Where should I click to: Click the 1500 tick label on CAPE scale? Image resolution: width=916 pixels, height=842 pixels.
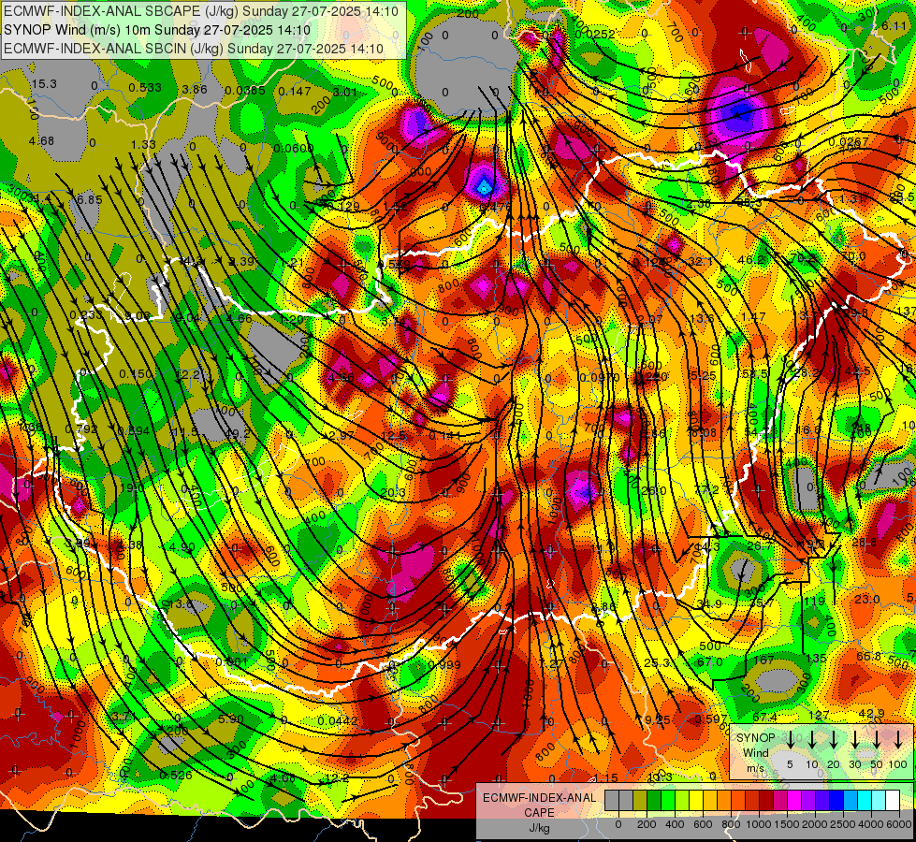tap(787, 824)
